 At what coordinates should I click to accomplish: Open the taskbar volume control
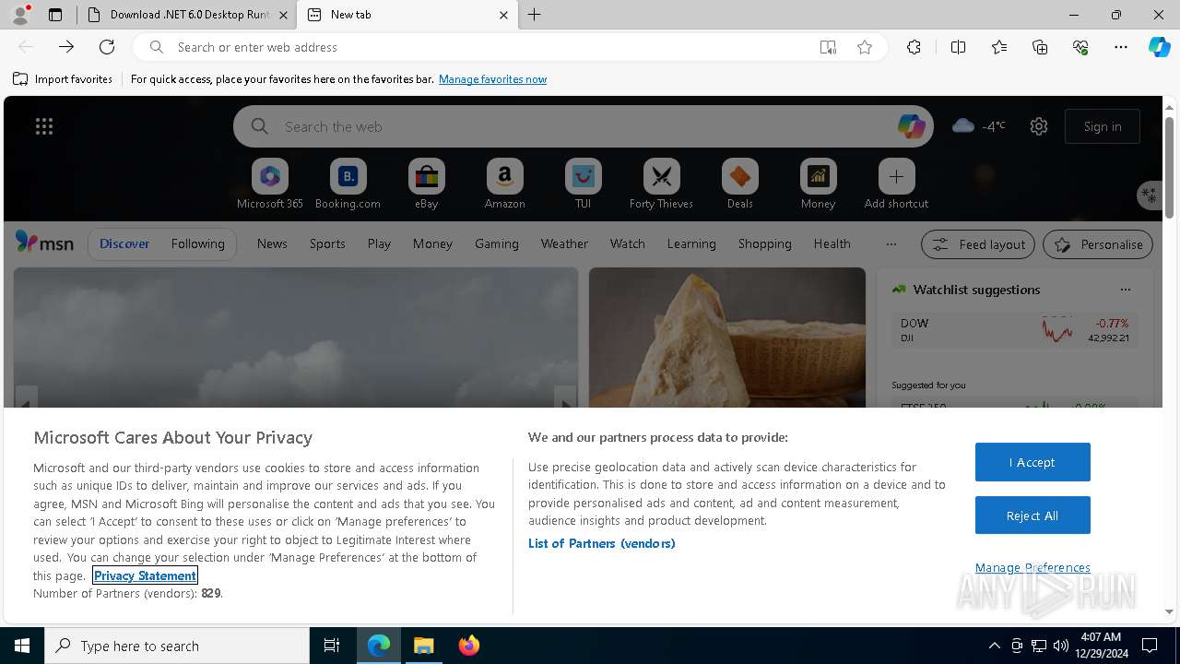pyautogui.click(x=1060, y=646)
